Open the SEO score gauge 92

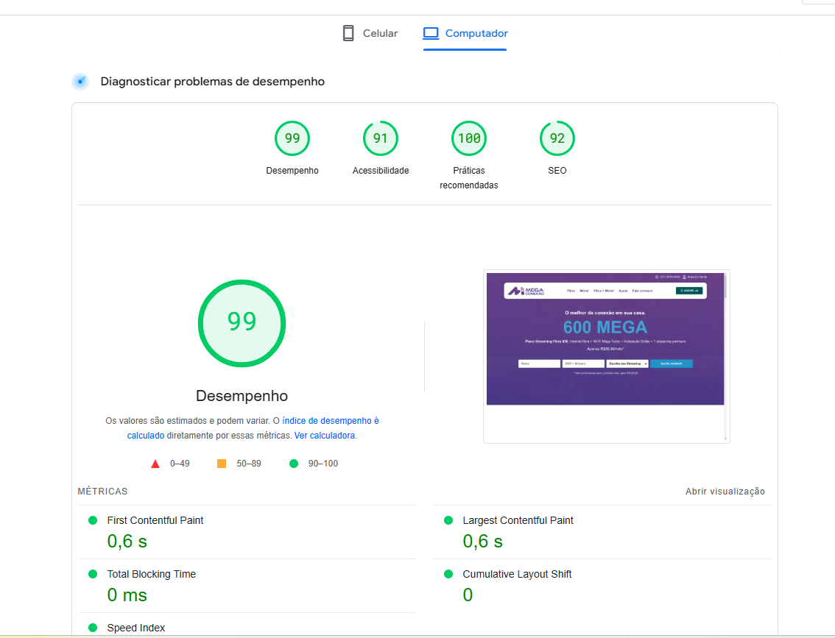(x=557, y=138)
